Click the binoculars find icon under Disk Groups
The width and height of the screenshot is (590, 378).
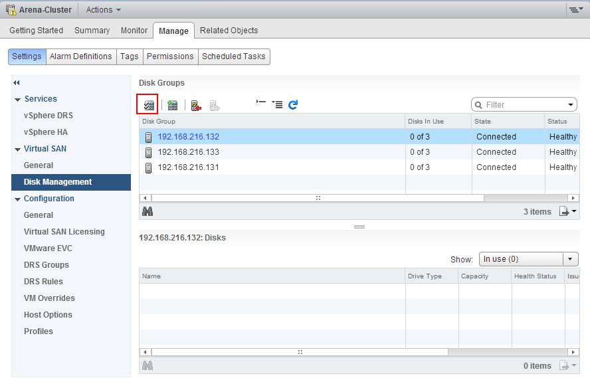[147, 212]
